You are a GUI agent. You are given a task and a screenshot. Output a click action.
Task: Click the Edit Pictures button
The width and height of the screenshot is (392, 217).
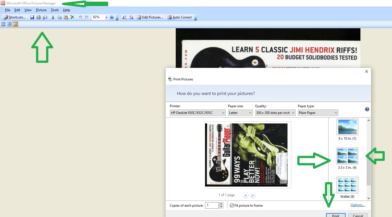tap(150, 17)
